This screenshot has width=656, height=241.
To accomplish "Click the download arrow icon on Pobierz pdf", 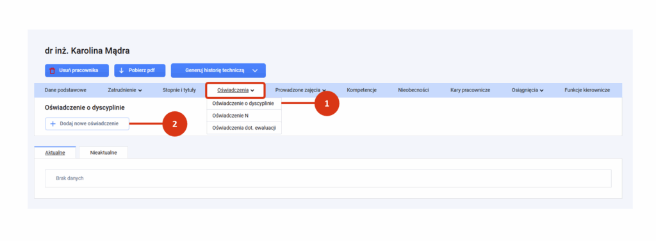I will [x=122, y=70].
